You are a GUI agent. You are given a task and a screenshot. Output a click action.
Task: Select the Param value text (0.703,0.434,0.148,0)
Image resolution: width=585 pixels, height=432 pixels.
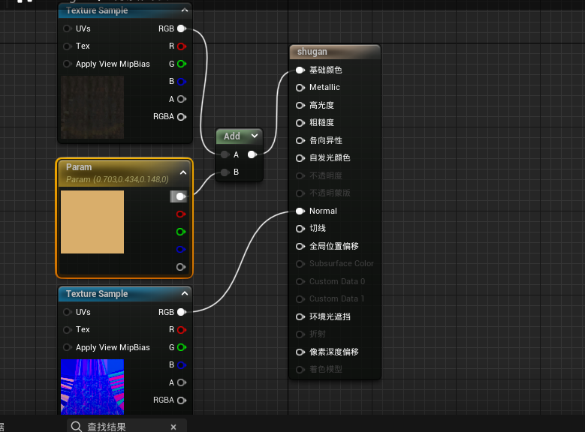[x=117, y=180]
